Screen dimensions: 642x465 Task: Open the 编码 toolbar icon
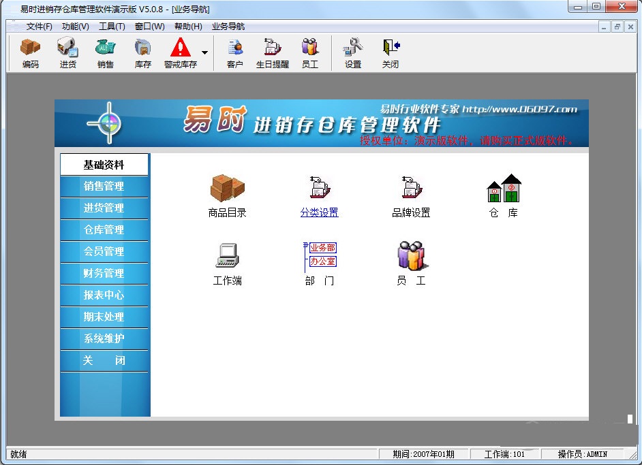tap(30, 52)
